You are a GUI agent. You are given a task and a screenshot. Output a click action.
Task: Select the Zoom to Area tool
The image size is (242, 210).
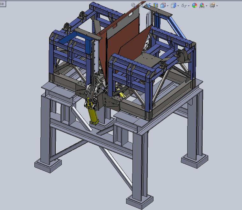[x=140, y=5]
